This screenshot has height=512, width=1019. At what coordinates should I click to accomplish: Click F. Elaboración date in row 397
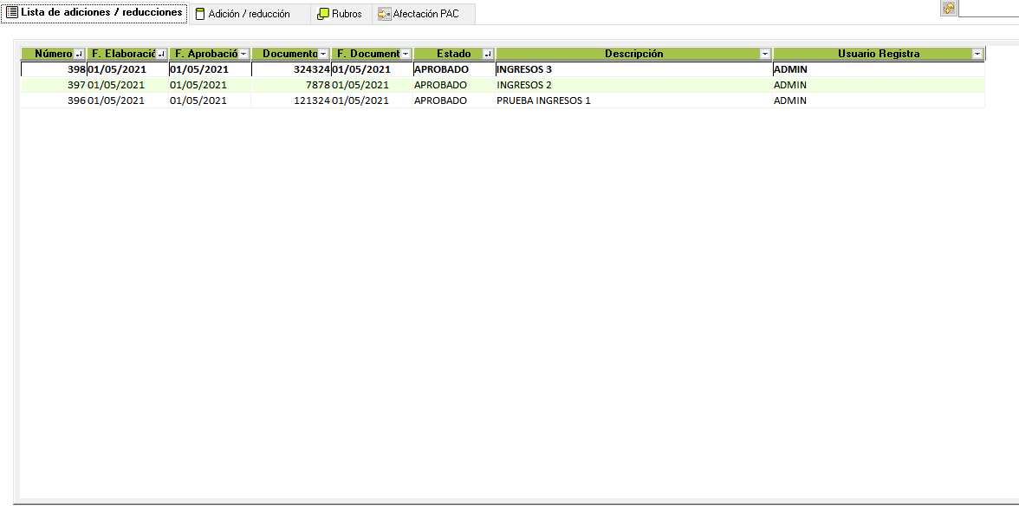click(127, 85)
